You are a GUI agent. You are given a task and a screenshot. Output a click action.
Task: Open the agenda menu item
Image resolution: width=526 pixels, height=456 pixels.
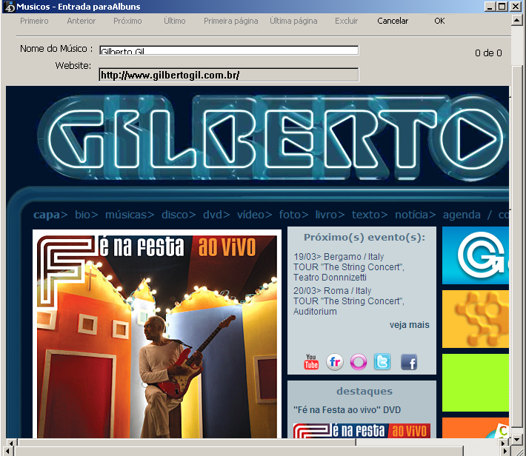pyautogui.click(x=462, y=215)
